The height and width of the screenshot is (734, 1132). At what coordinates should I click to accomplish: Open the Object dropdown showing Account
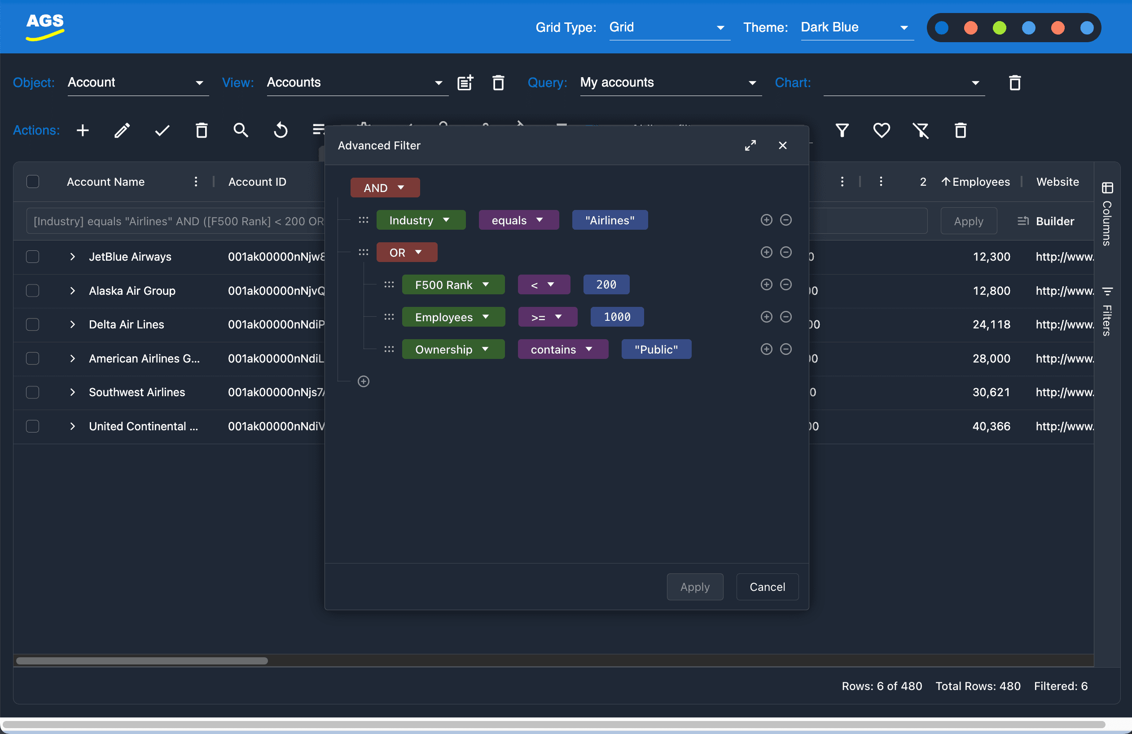tap(138, 83)
